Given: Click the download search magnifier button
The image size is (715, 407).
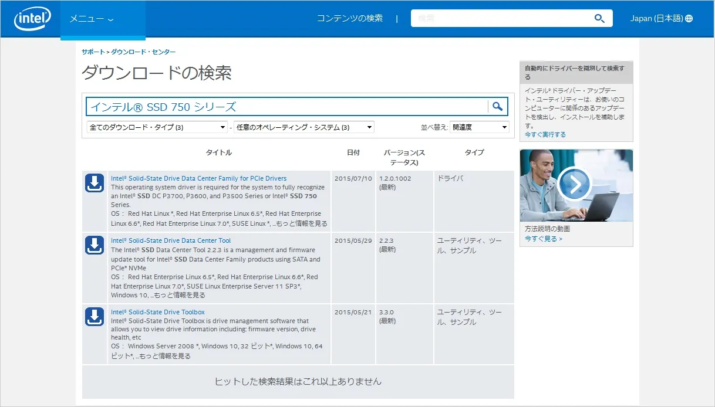Looking at the screenshot, I should point(498,107).
